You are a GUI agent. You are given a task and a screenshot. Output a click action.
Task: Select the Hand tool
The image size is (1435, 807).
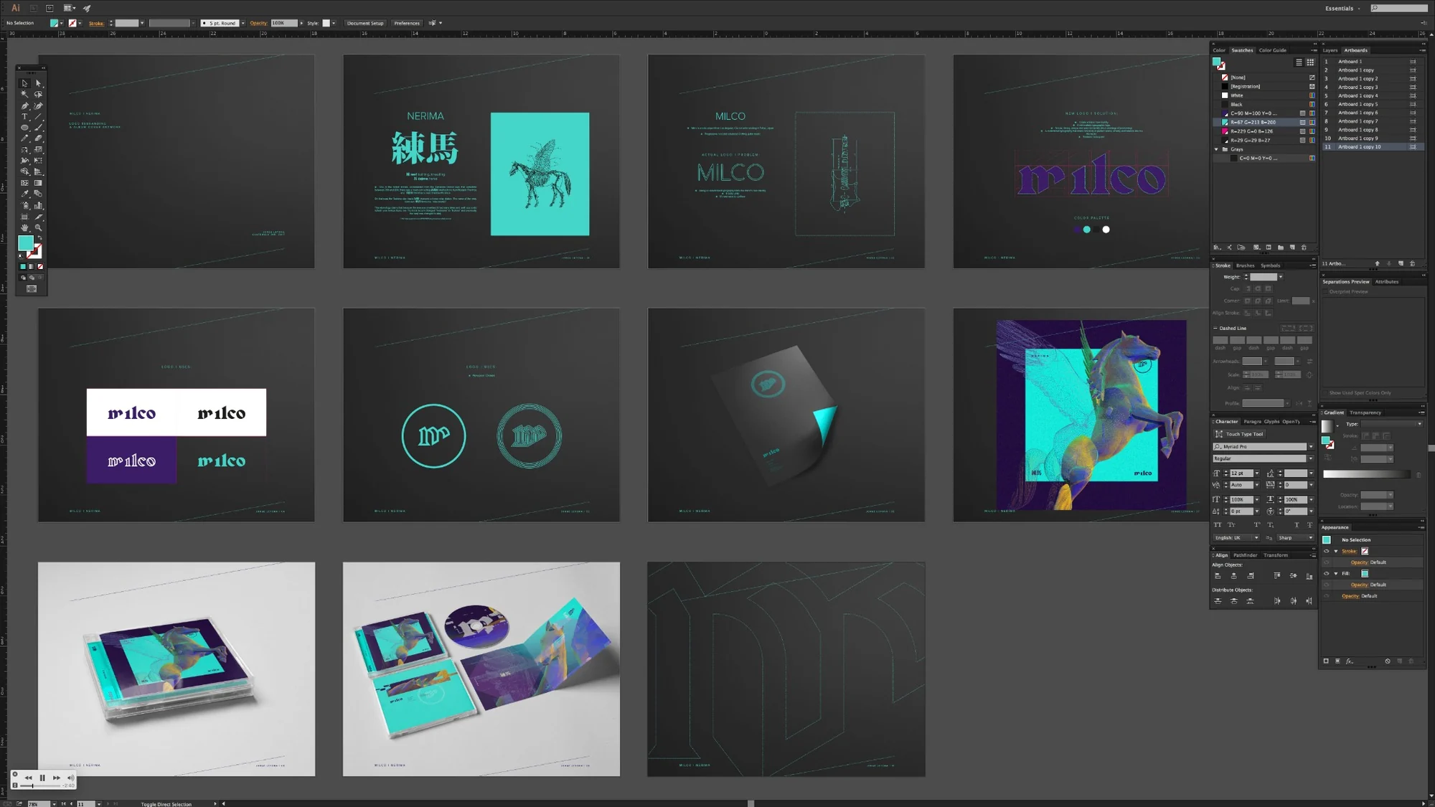[x=24, y=227]
